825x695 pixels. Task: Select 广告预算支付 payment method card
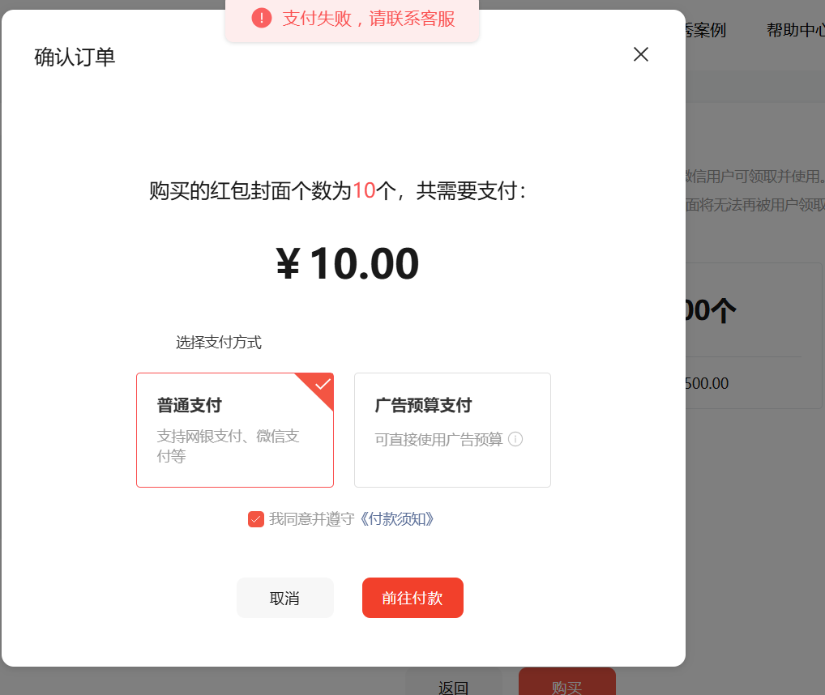[x=452, y=430]
